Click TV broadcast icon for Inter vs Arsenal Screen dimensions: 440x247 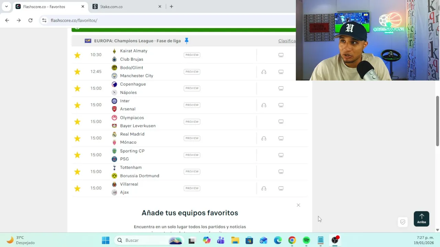point(281,105)
